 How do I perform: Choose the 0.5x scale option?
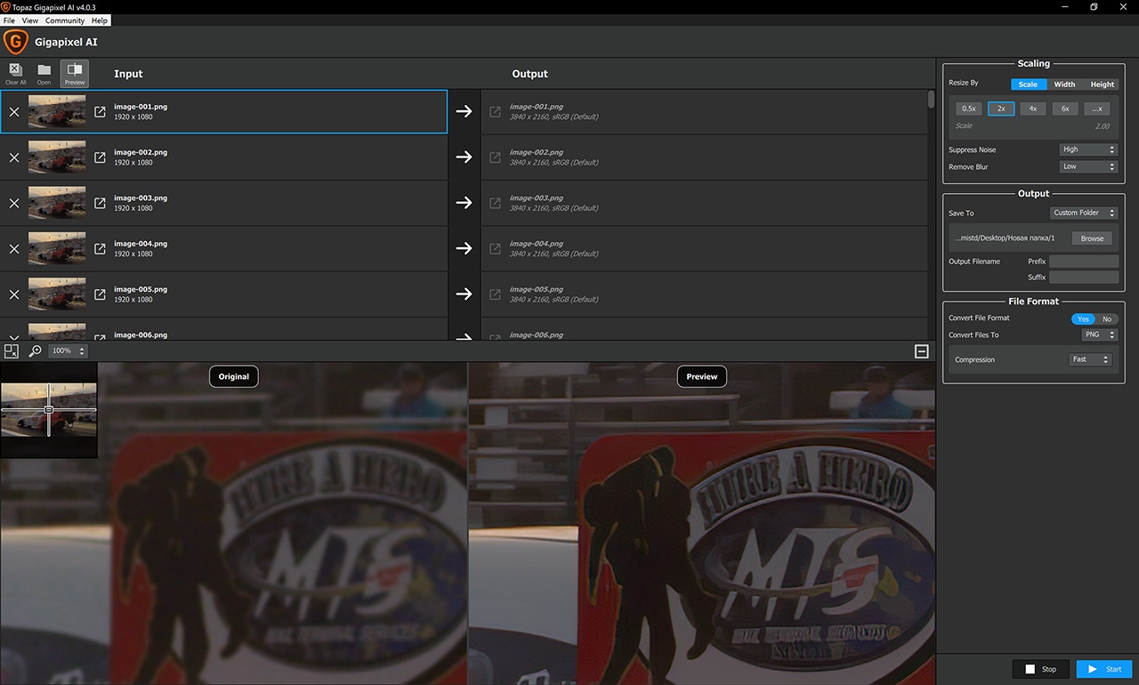pos(969,109)
